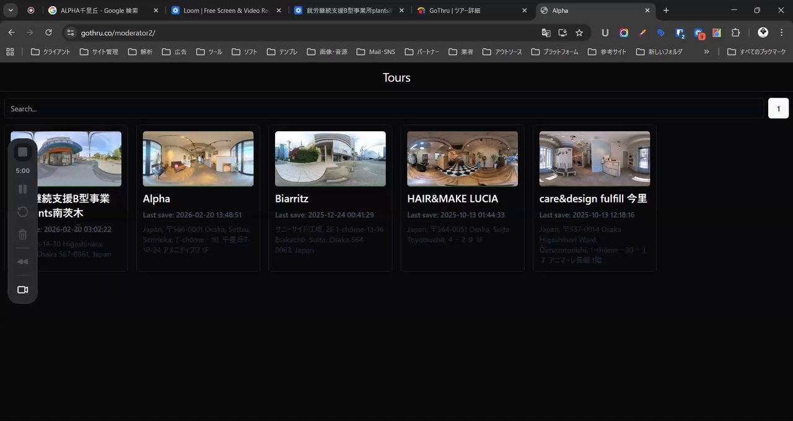
Task: Translate this page icon
Action: point(546,33)
